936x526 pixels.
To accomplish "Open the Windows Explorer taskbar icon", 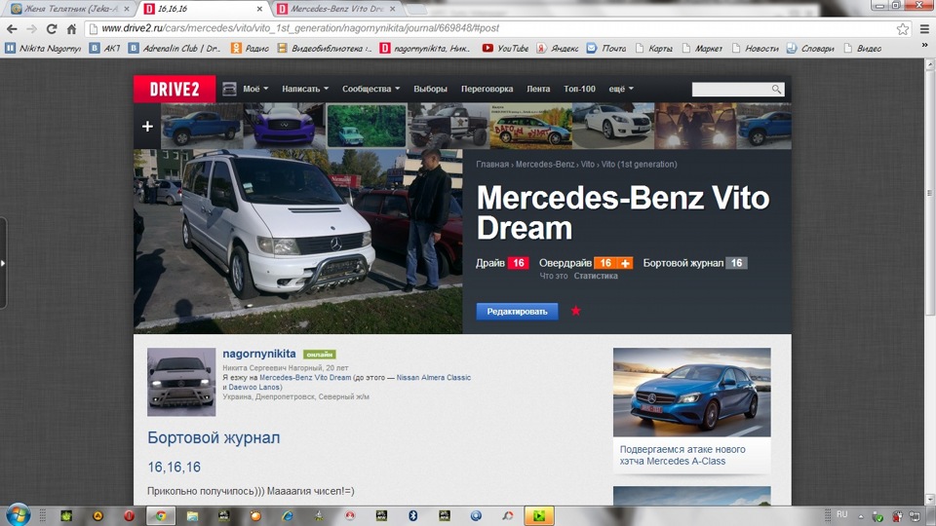I will pos(192,516).
